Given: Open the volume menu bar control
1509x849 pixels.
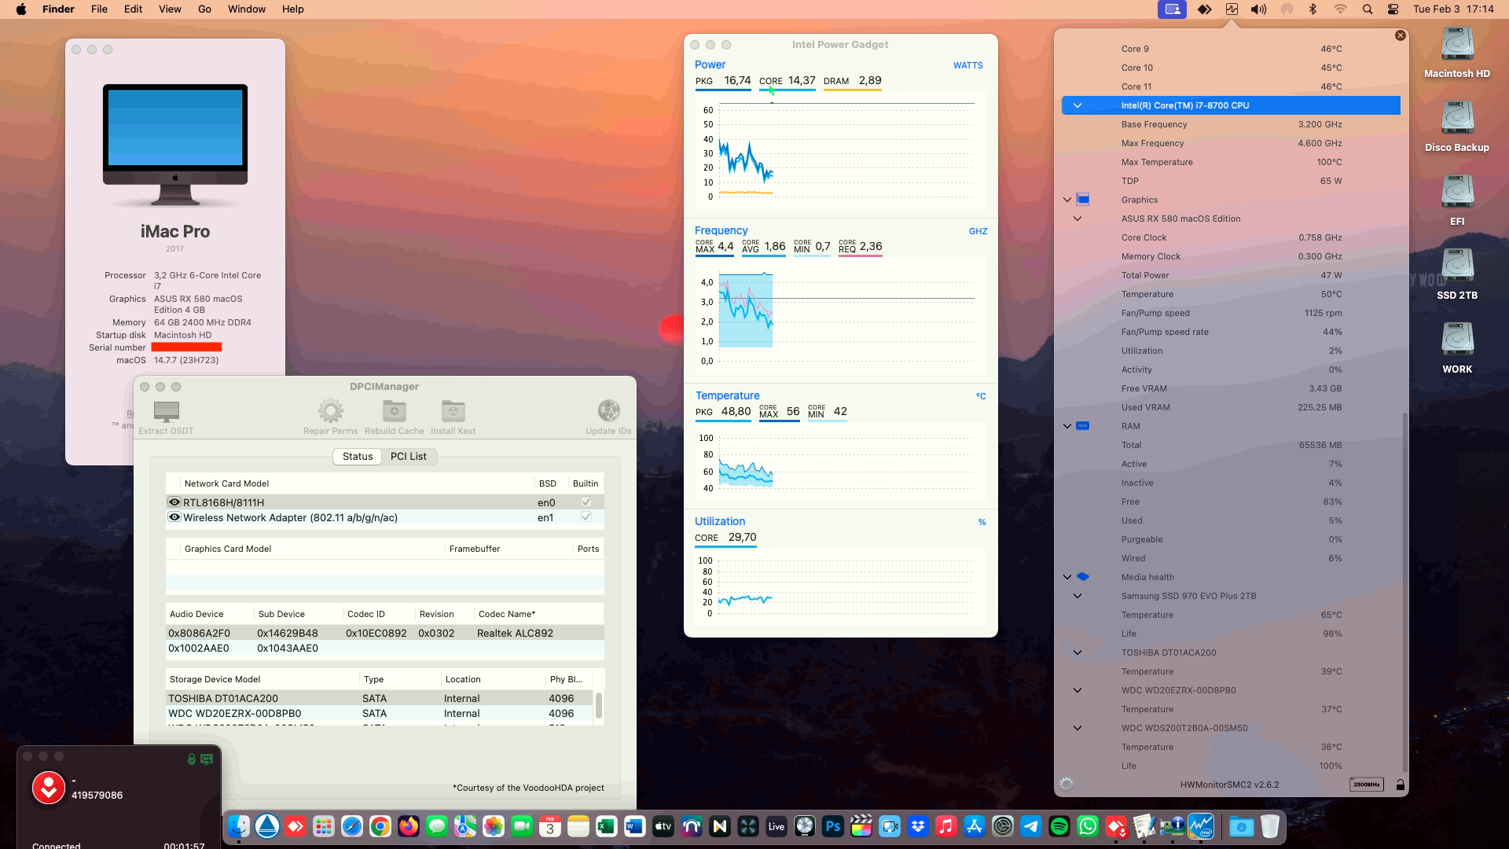Looking at the screenshot, I should point(1258,9).
